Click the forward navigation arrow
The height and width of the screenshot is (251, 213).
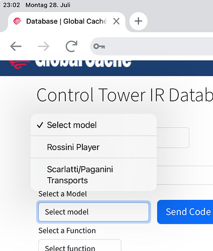tap(44, 46)
